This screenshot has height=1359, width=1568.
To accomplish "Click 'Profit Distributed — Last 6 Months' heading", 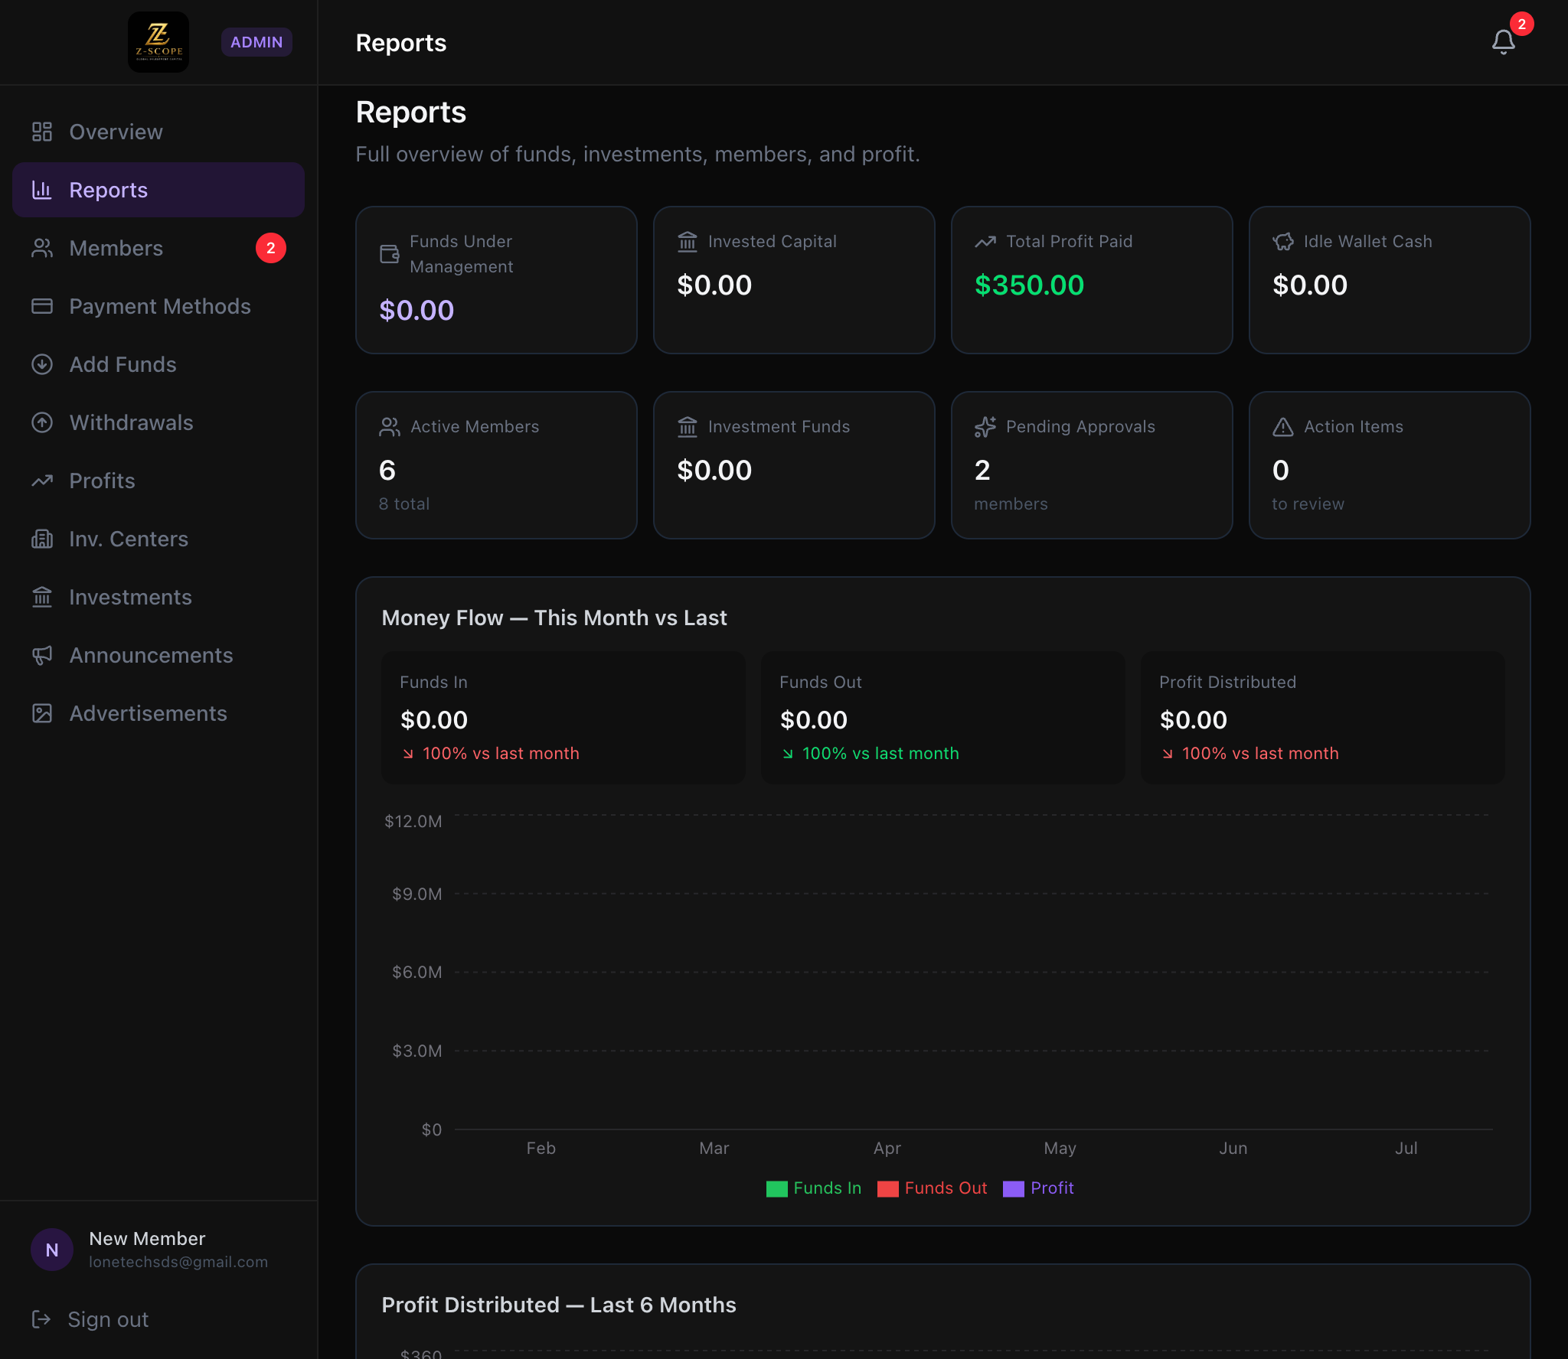I will (559, 1305).
